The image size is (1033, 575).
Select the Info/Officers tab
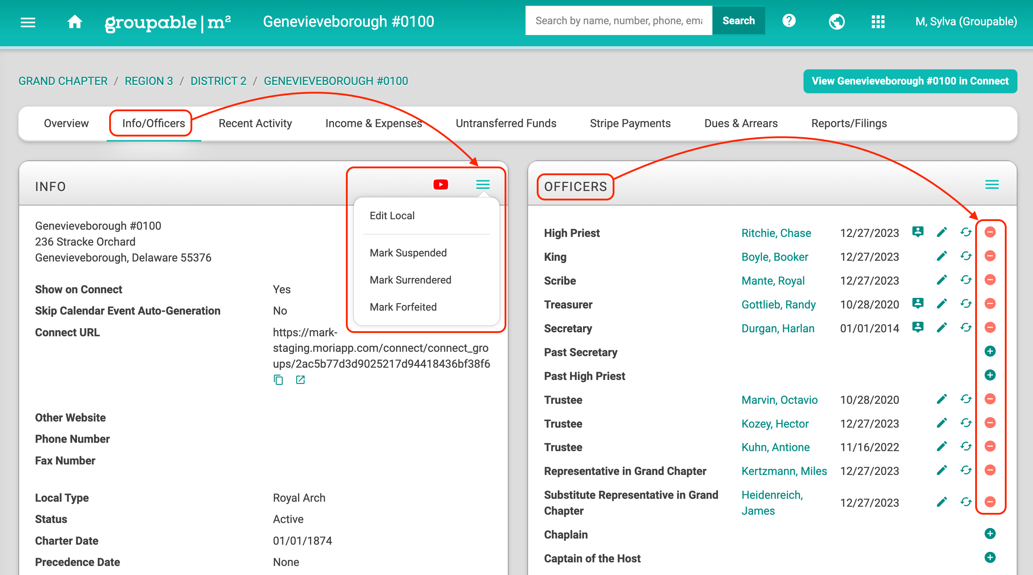154,124
